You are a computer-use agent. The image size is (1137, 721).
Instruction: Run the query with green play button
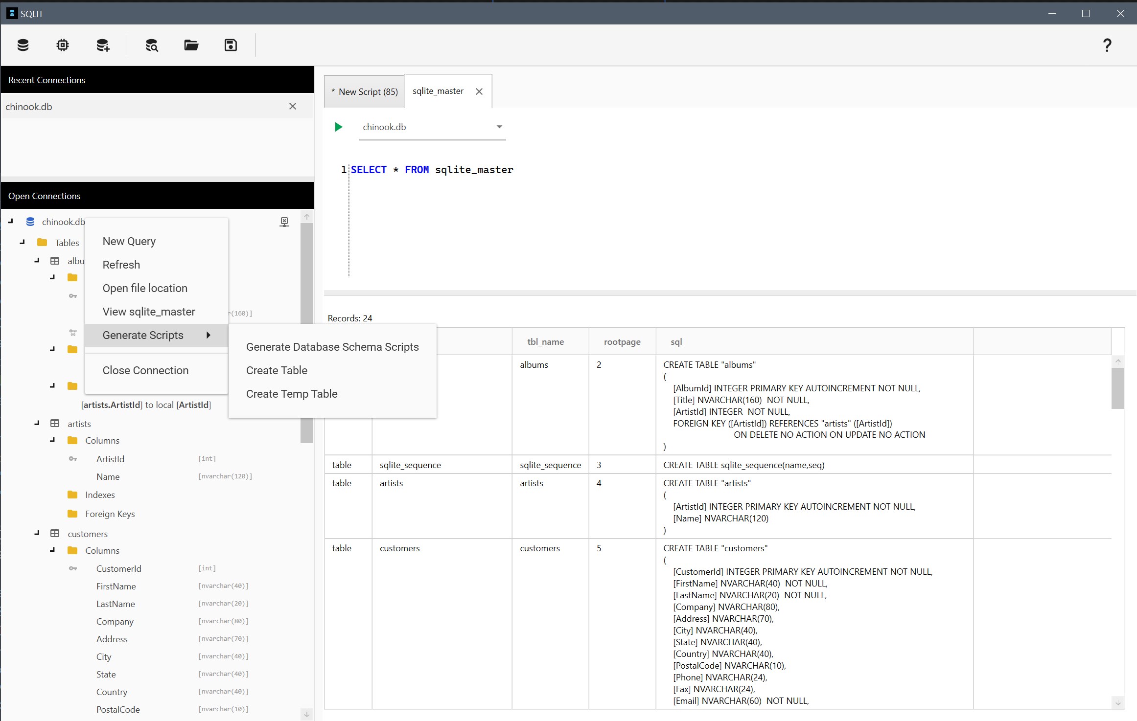point(338,127)
